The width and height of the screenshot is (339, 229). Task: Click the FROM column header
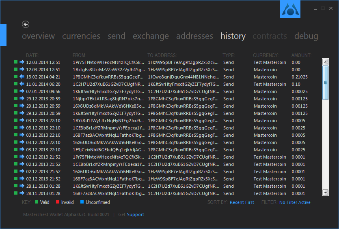79,55
